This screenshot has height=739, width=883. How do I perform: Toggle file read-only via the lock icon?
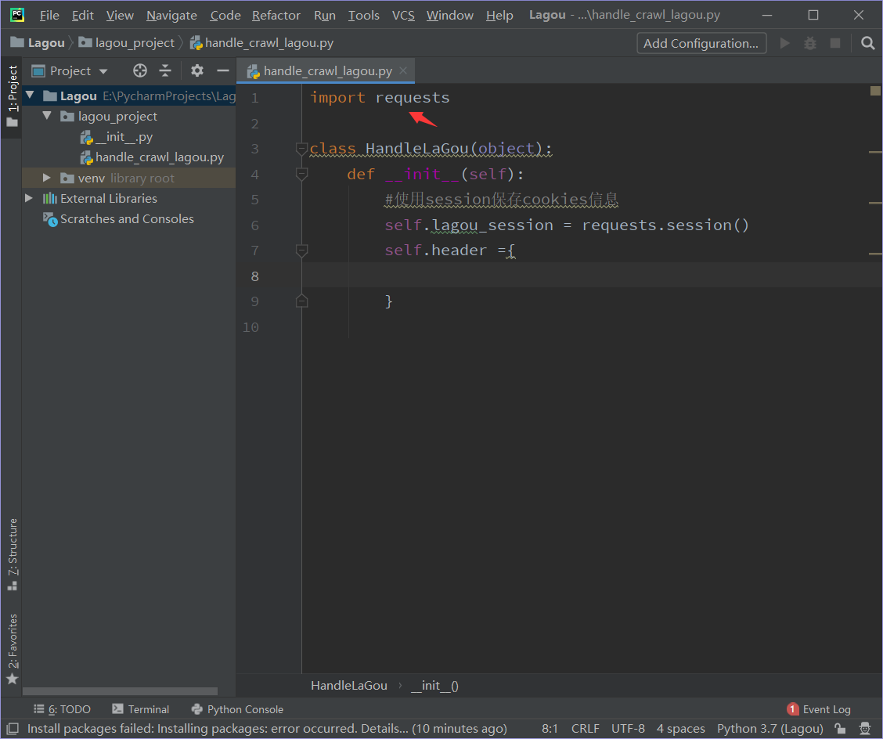(x=840, y=728)
